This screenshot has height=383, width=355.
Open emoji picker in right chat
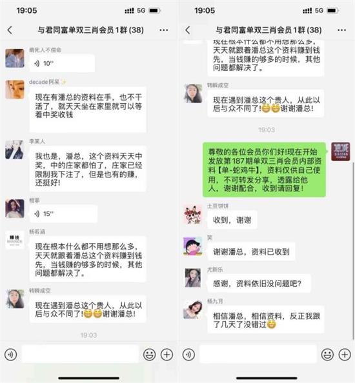(327, 355)
